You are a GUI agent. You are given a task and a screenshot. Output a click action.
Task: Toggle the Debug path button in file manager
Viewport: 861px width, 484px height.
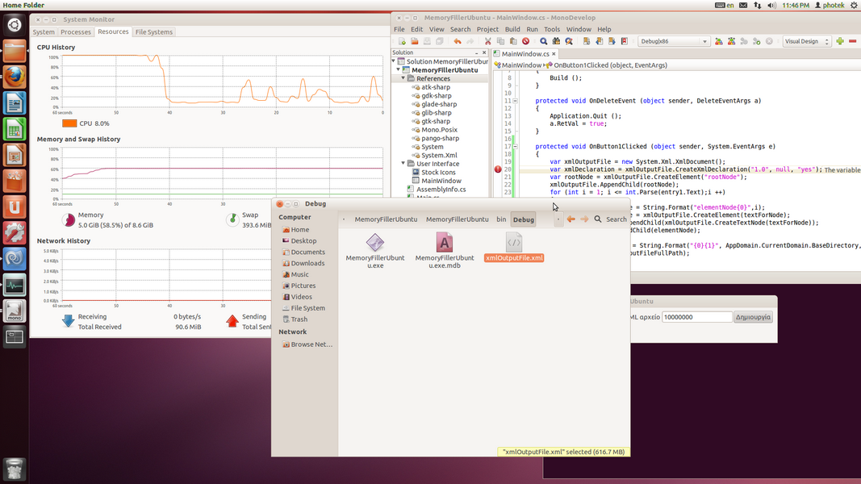523,219
